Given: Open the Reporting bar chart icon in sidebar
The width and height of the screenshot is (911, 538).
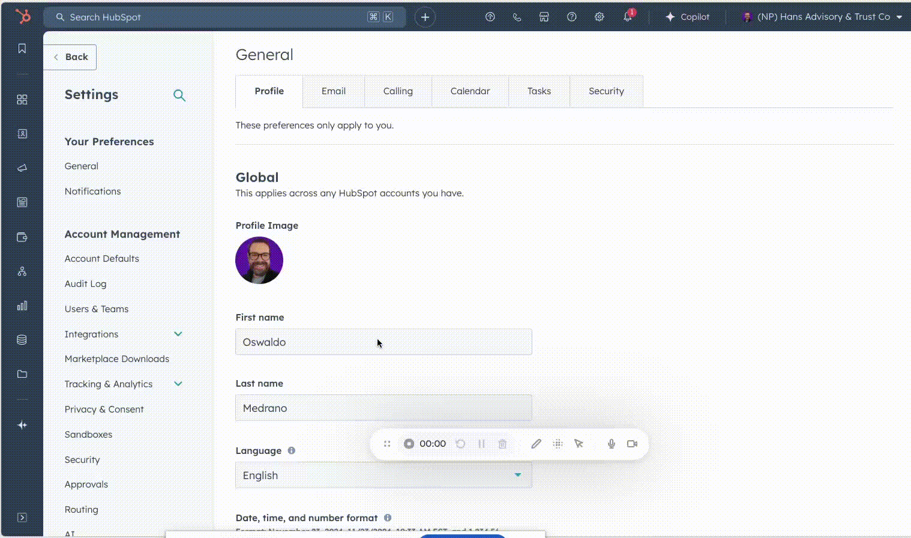Looking at the screenshot, I should click(22, 306).
